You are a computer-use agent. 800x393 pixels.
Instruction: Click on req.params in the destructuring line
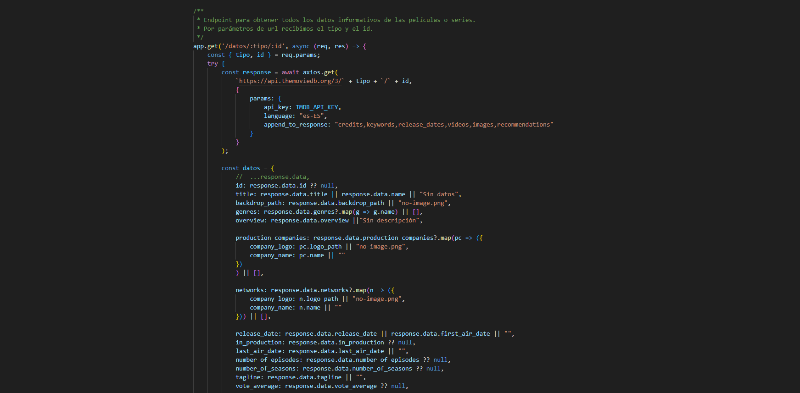click(300, 55)
